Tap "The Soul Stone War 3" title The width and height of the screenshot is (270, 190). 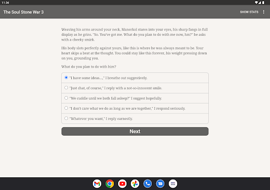pyautogui.click(x=23, y=12)
